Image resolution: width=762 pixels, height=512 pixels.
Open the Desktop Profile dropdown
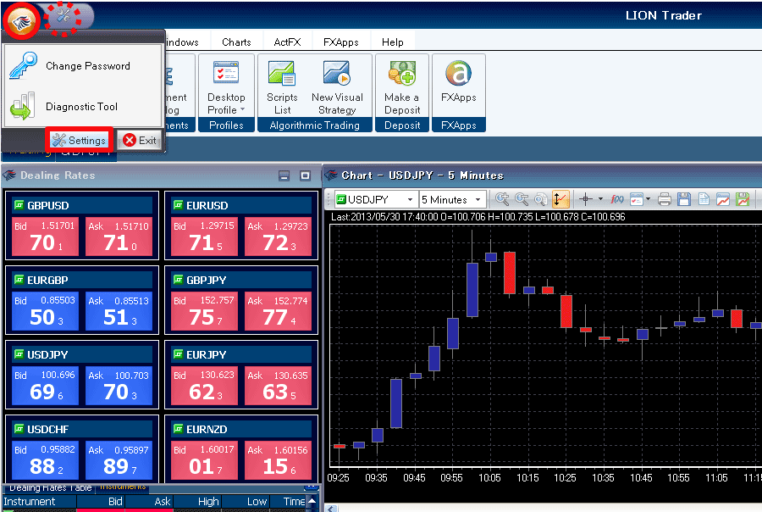tap(226, 88)
